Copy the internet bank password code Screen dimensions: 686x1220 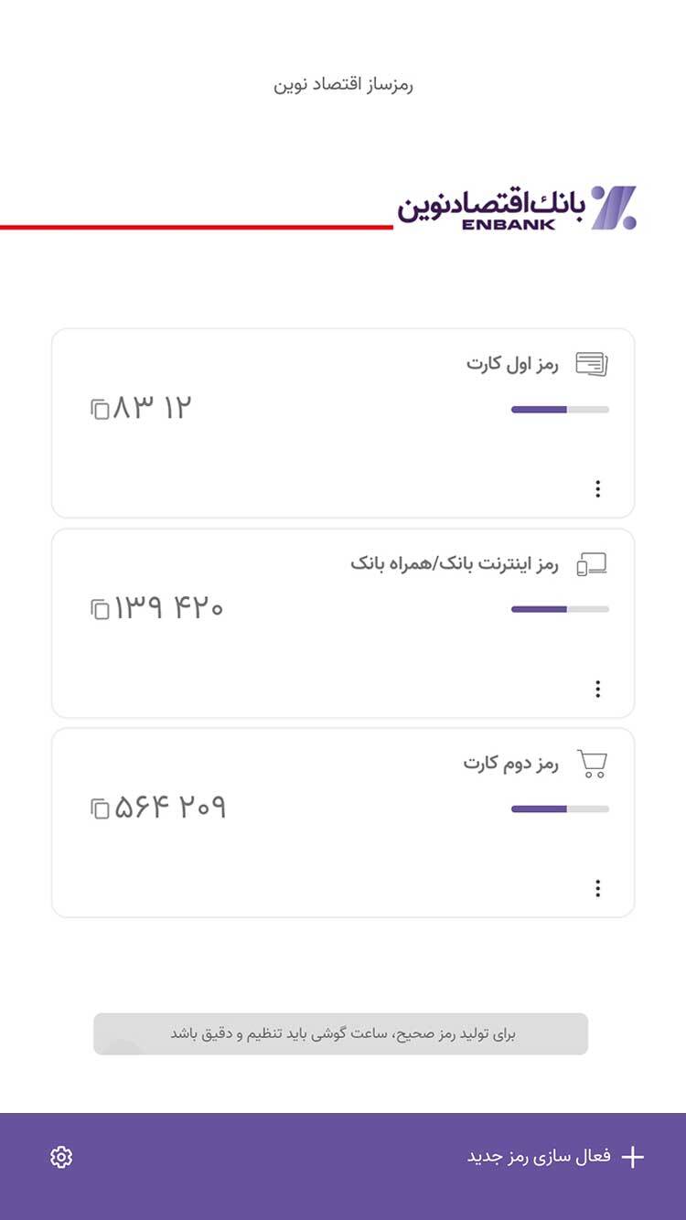pyautogui.click(x=100, y=609)
